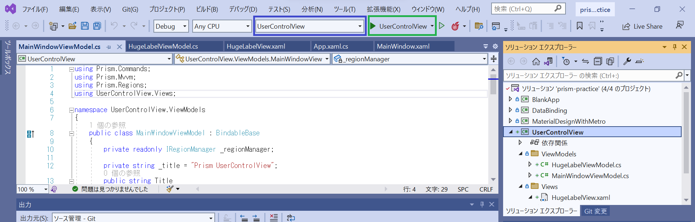This screenshot has height=222, width=695.
Task: Click the previous message icon in Output toolbar
Action: [x=244, y=218]
